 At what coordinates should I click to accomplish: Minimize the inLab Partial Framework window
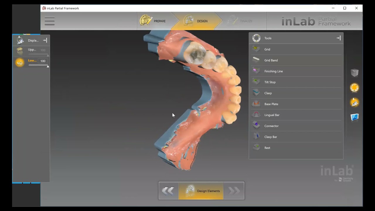click(x=333, y=8)
